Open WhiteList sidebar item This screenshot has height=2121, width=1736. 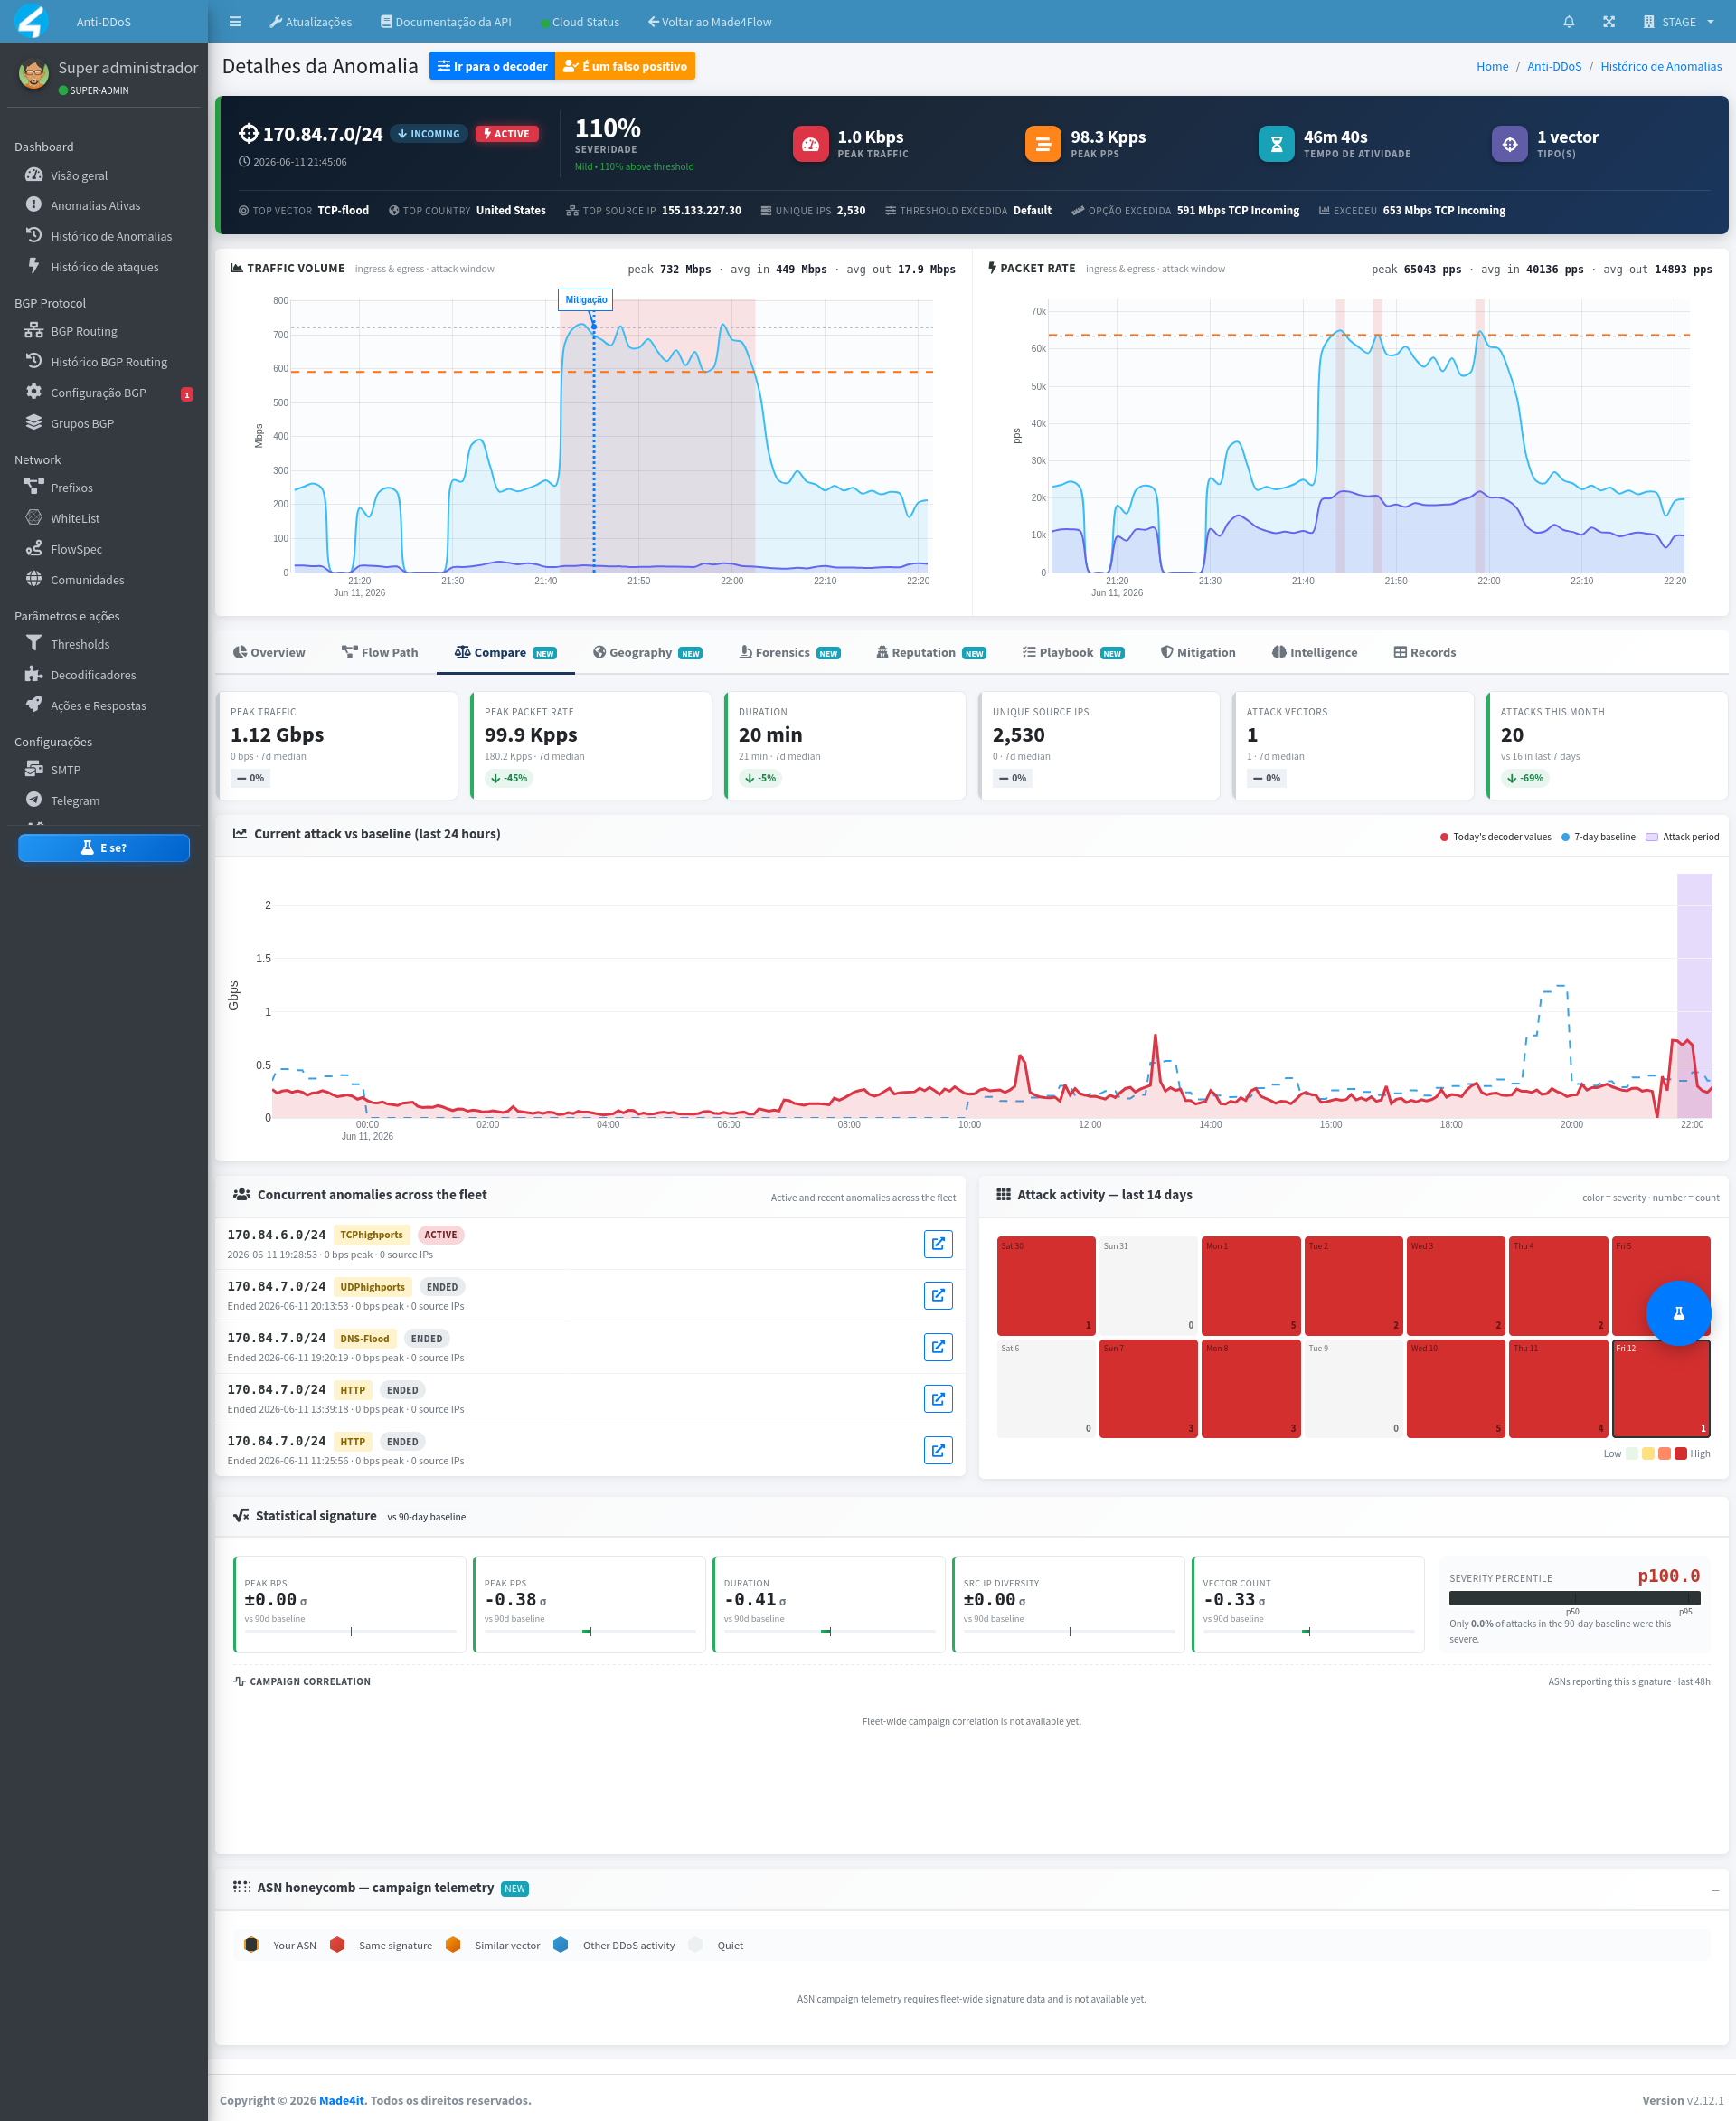point(104,518)
